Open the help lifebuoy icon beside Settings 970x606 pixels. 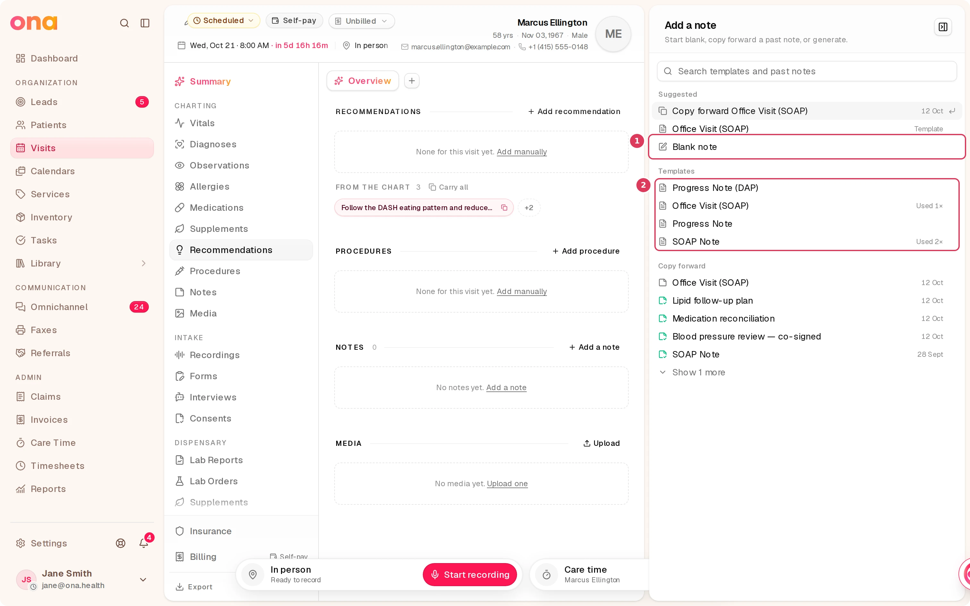pos(121,543)
